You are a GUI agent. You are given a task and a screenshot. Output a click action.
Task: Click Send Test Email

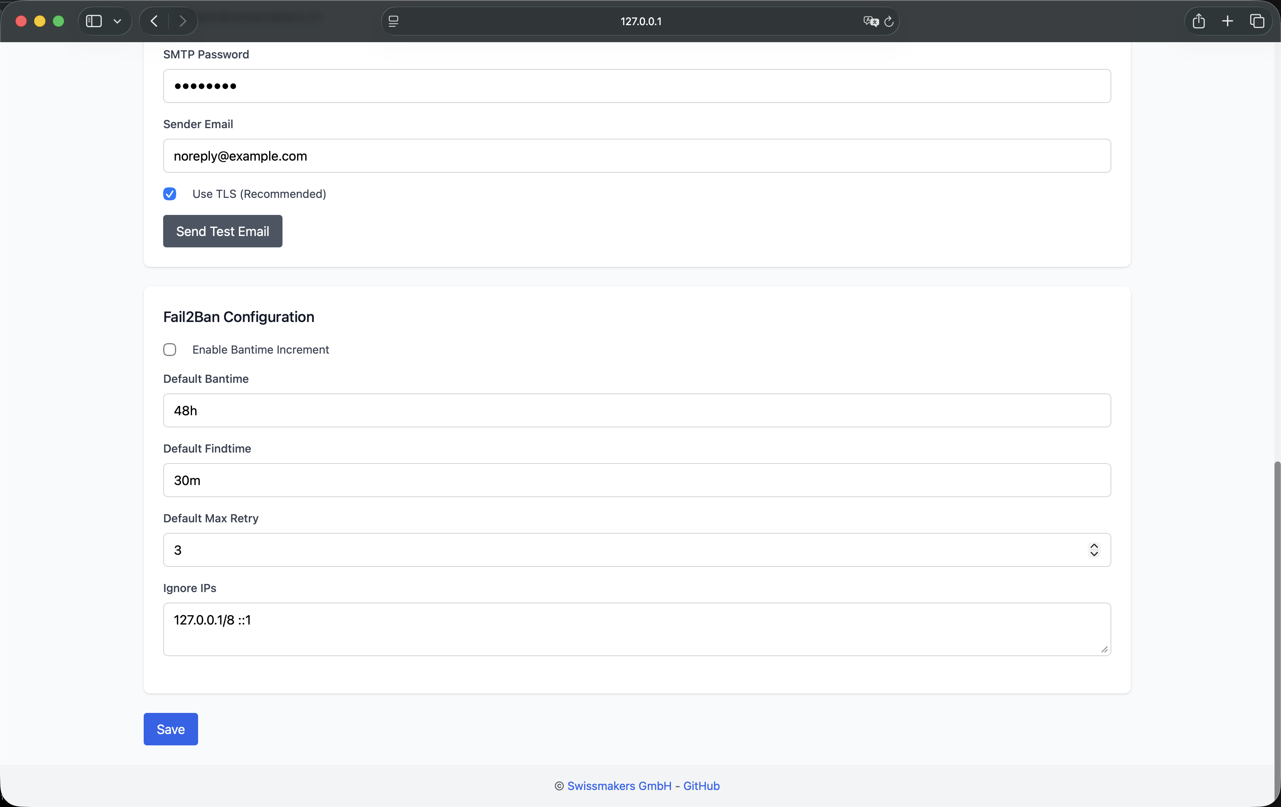tap(222, 231)
